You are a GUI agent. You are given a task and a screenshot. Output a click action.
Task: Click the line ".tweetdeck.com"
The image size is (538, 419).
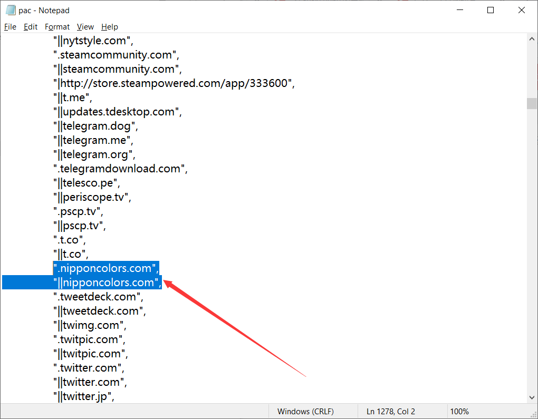point(98,297)
